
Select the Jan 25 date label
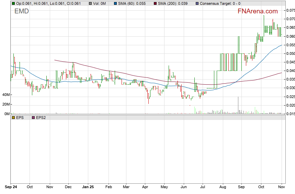[x=89, y=187]
